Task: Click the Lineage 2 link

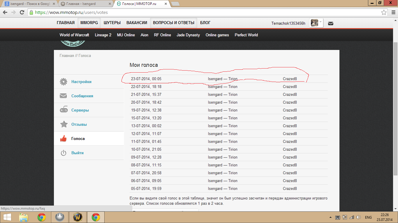Action: click(x=103, y=35)
